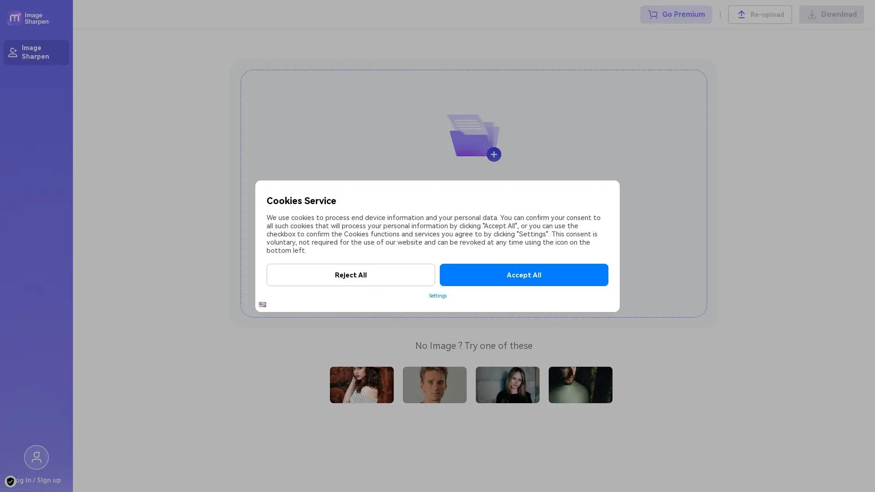875x492 pixels.
Task: Click the Re-upload button
Action: pos(759,14)
